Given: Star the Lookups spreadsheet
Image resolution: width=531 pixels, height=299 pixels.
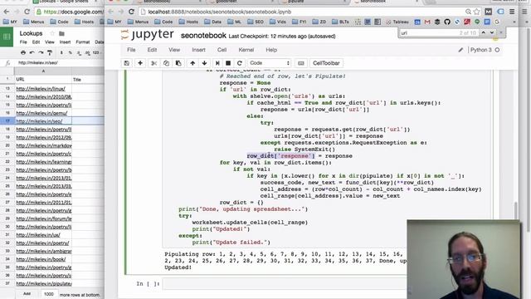Looking at the screenshot, I should pos(52,33).
